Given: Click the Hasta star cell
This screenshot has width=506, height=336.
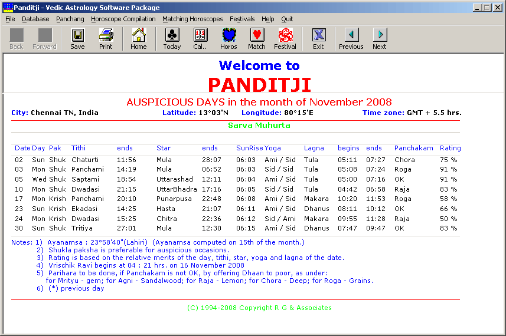Looking at the screenshot, I should click(x=166, y=209).
